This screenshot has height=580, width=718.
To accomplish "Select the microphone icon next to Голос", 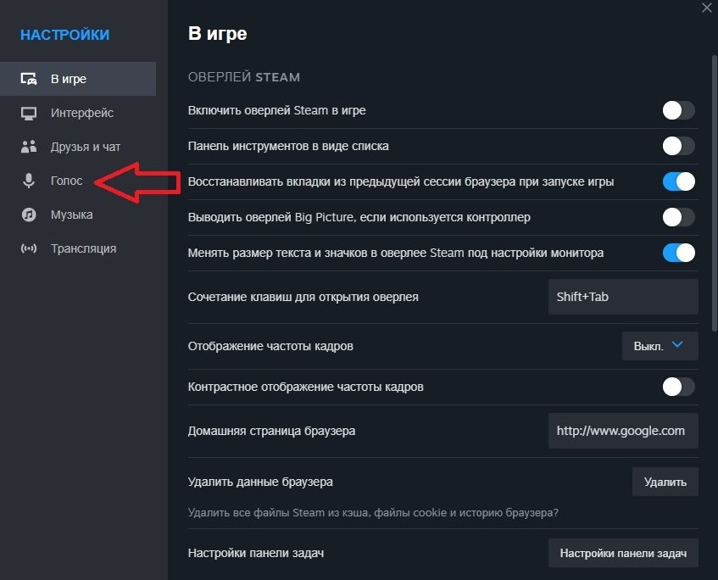I will tap(27, 181).
